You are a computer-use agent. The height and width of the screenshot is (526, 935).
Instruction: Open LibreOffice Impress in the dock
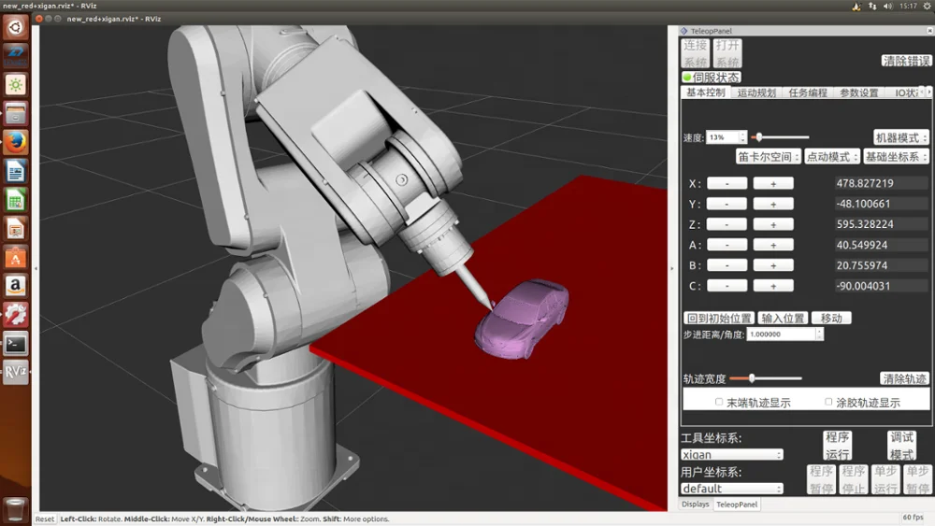coord(16,229)
